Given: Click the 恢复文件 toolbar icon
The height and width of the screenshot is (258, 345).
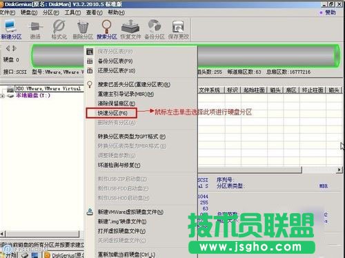Looking at the screenshot, I should (130, 30).
